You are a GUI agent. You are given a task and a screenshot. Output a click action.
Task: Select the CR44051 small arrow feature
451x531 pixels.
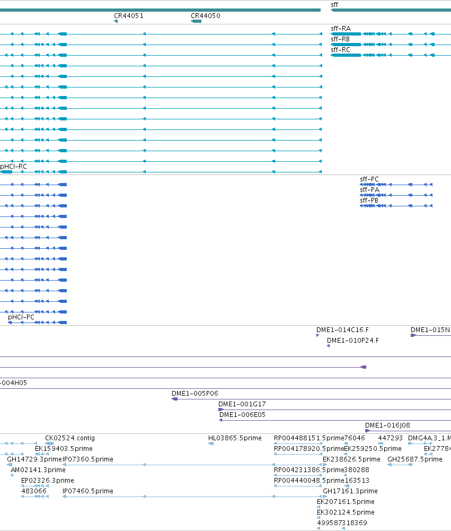(116, 21)
